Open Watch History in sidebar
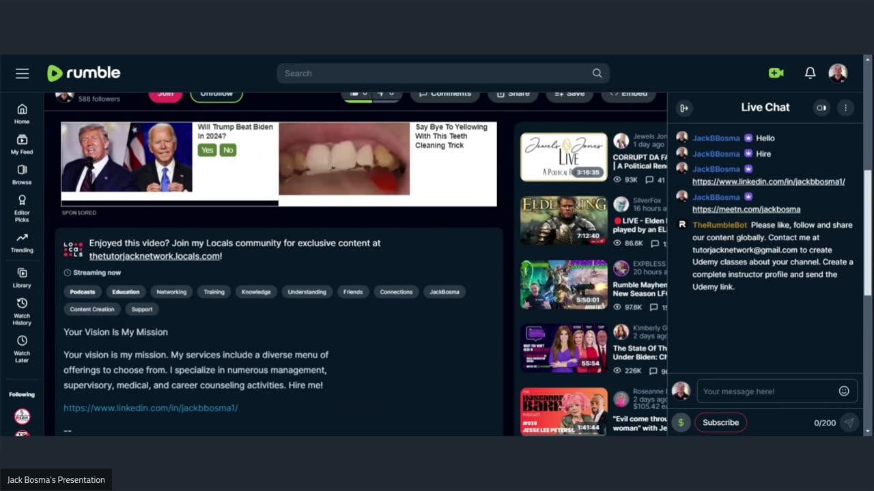Image resolution: width=874 pixels, height=491 pixels. [22, 311]
